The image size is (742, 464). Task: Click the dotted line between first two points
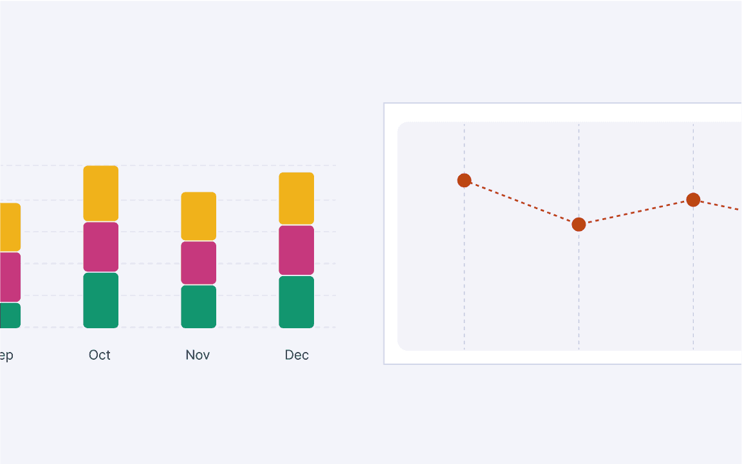(521, 203)
